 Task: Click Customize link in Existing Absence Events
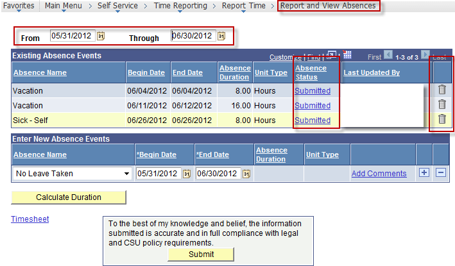(286, 58)
